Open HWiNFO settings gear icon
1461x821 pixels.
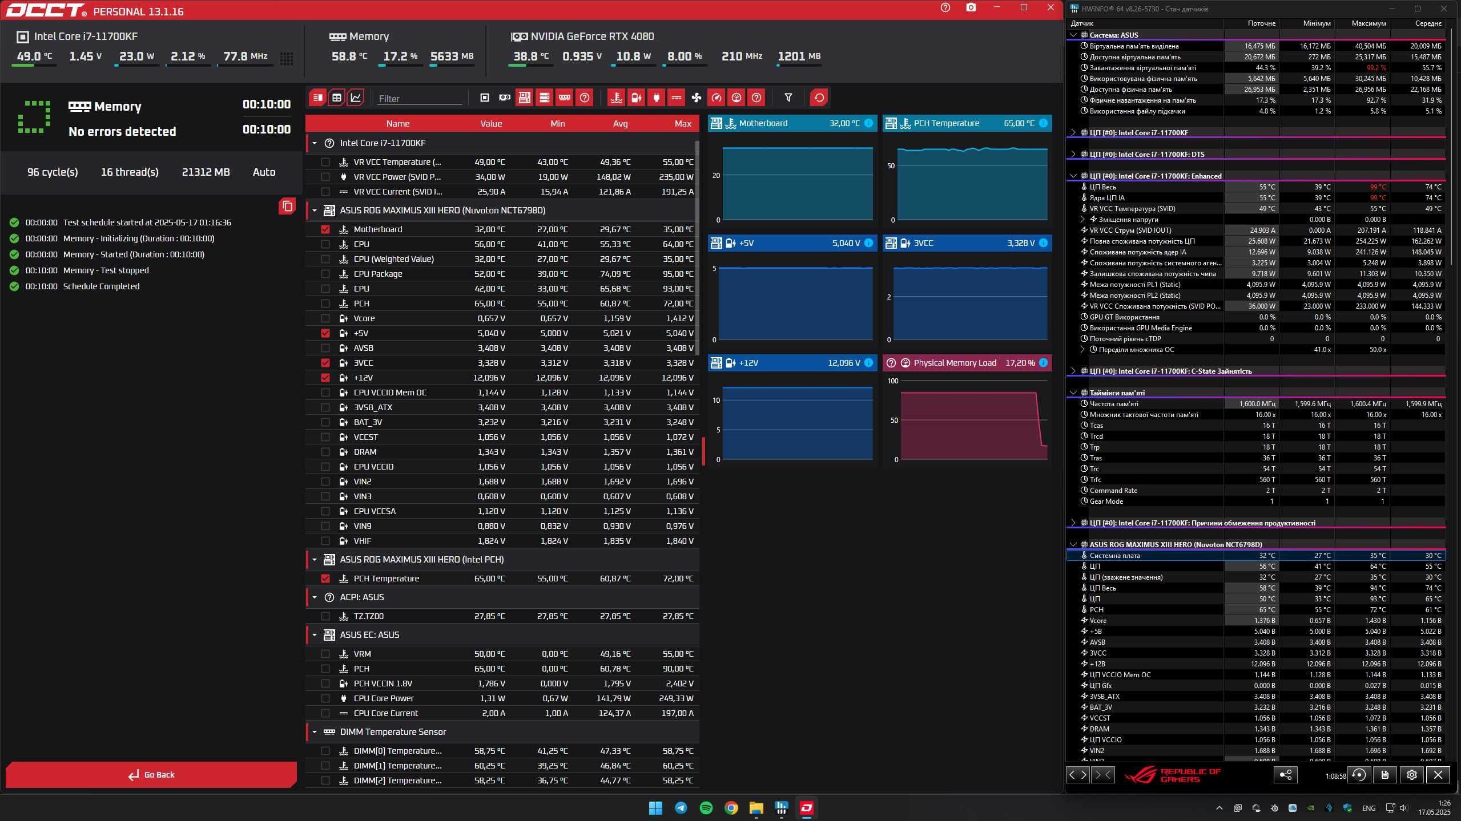(1411, 775)
